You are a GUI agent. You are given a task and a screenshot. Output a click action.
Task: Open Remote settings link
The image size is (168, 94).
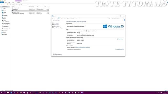pyautogui.click(x=56, y=25)
